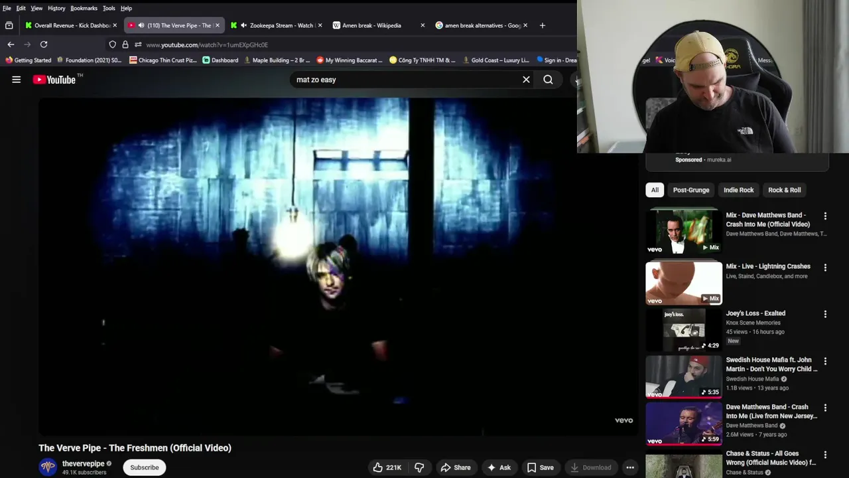
Task: Reload the current page
Action: tap(44, 44)
